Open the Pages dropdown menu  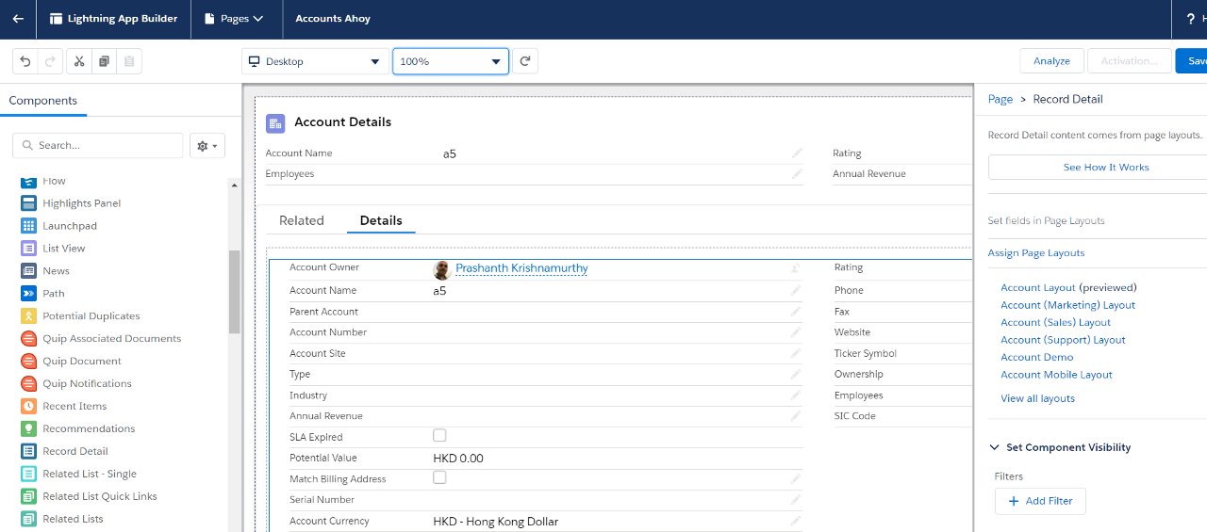click(233, 19)
